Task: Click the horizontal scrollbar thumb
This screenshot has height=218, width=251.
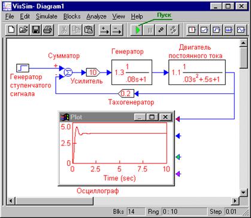Action: click(54, 201)
